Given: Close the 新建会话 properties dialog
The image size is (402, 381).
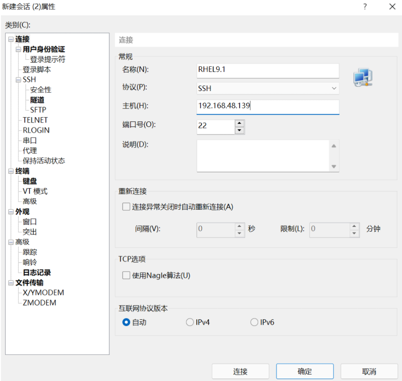Looking at the screenshot, I should pos(392,7).
